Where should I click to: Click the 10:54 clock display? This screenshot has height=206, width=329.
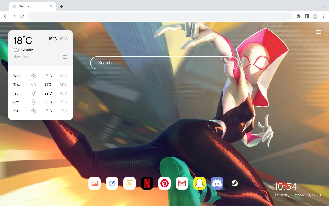pyautogui.click(x=286, y=186)
